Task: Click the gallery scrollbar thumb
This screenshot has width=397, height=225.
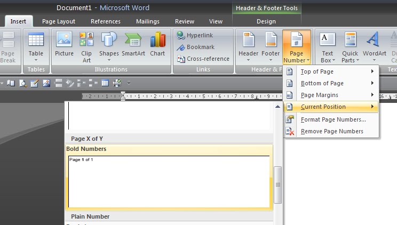Action: [x=278, y=185]
